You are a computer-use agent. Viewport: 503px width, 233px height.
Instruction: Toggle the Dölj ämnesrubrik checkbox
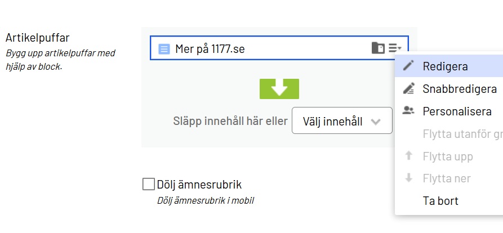[149, 184]
